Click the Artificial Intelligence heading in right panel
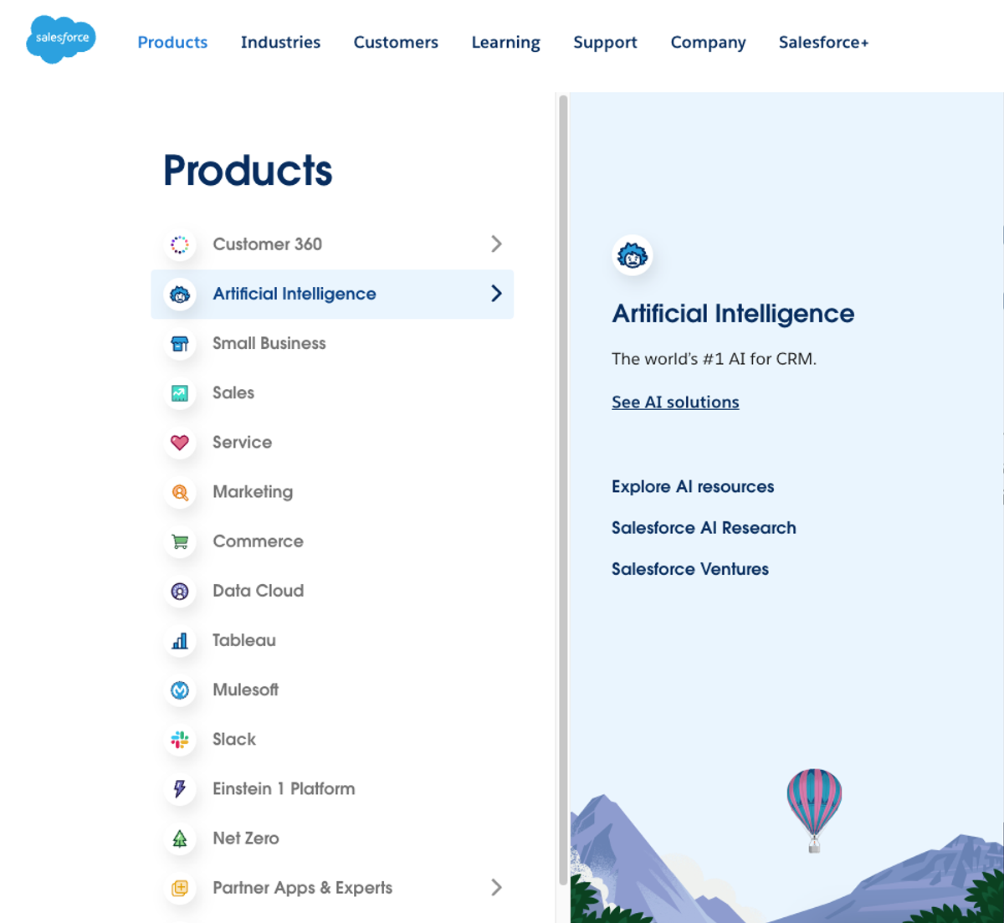1004x923 pixels. pyautogui.click(x=733, y=314)
